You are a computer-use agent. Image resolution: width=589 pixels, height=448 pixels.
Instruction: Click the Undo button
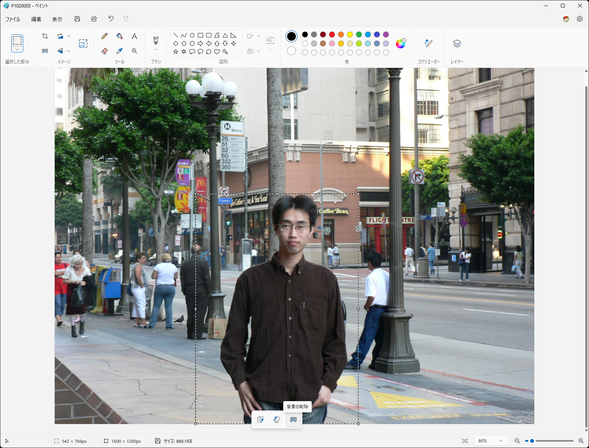111,19
